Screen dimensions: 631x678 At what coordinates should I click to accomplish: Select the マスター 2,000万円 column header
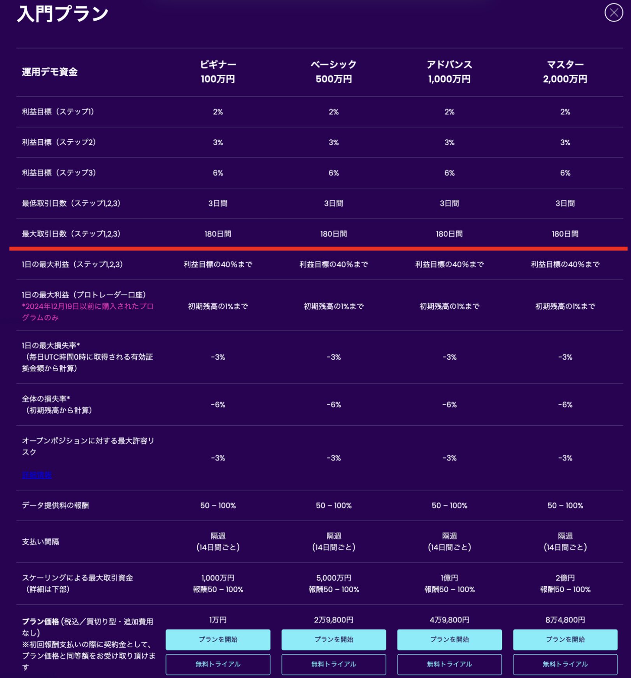(565, 72)
